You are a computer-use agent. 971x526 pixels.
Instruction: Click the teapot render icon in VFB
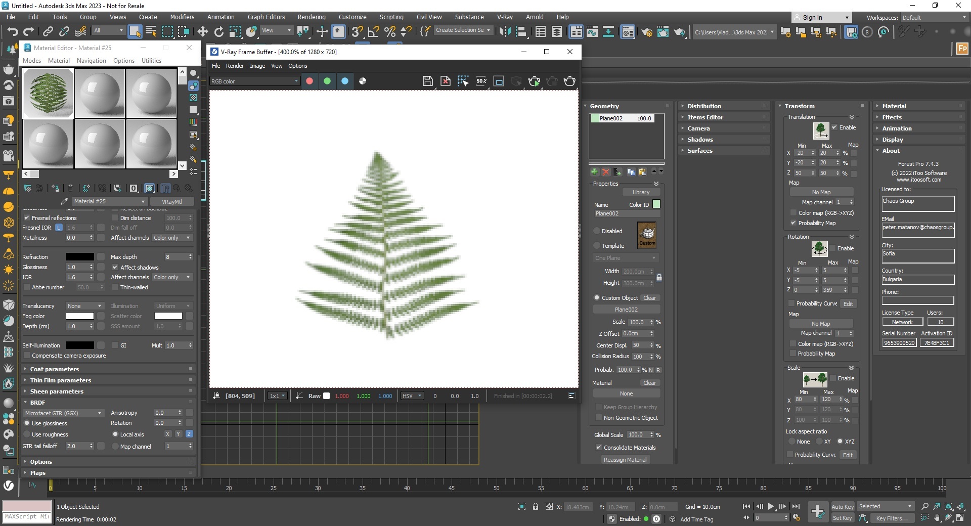[569, 81]
